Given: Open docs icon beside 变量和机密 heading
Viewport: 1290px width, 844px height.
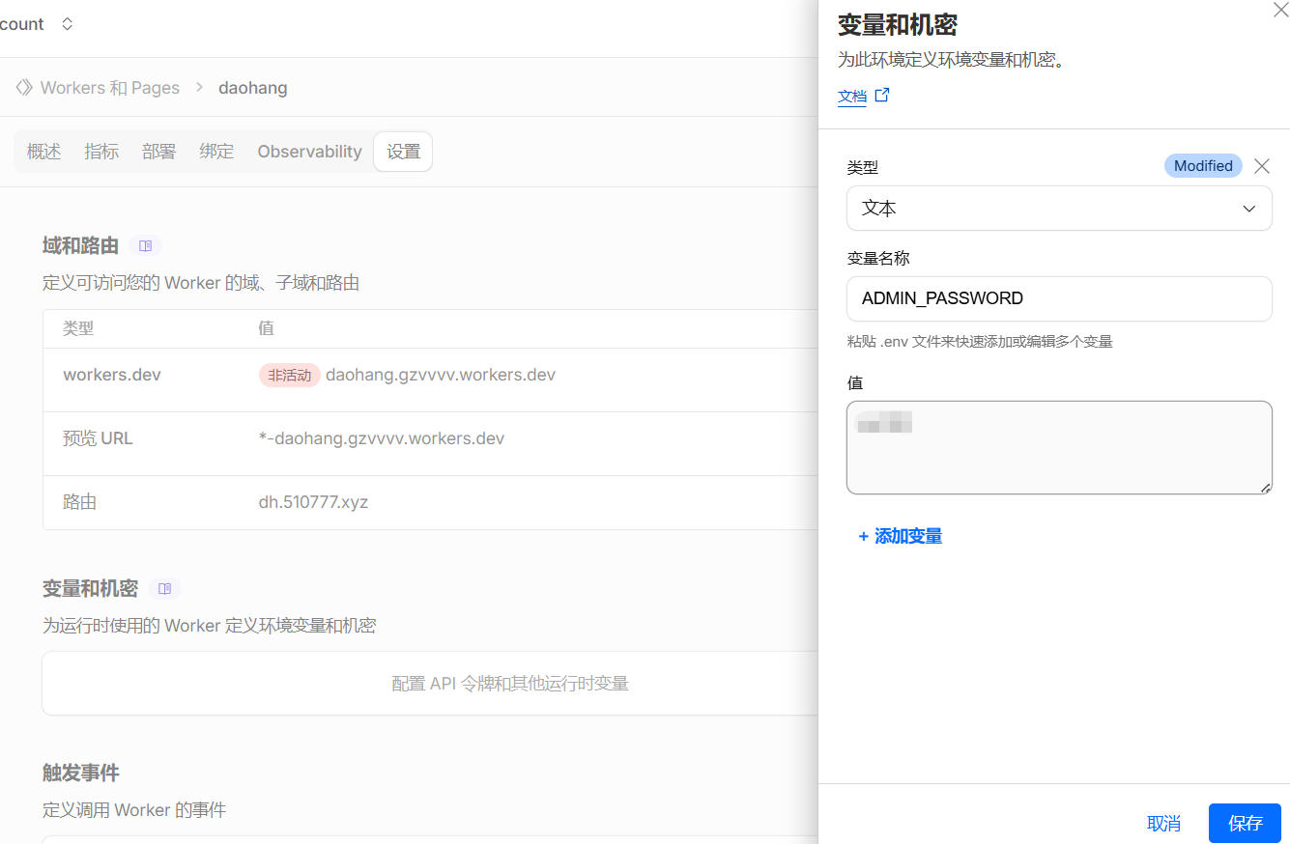Looking at the screenshot, I should 164,589.
